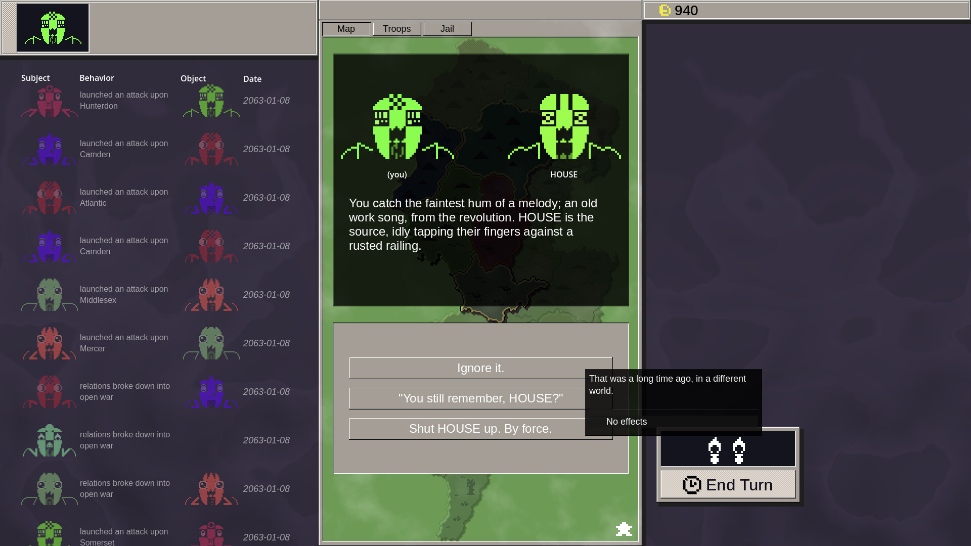Click the green object icon in the Mercer attack row
971x546 pixels.
point(211,343)
